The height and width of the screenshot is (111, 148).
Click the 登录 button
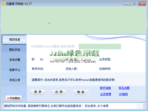tap(38, 92)
